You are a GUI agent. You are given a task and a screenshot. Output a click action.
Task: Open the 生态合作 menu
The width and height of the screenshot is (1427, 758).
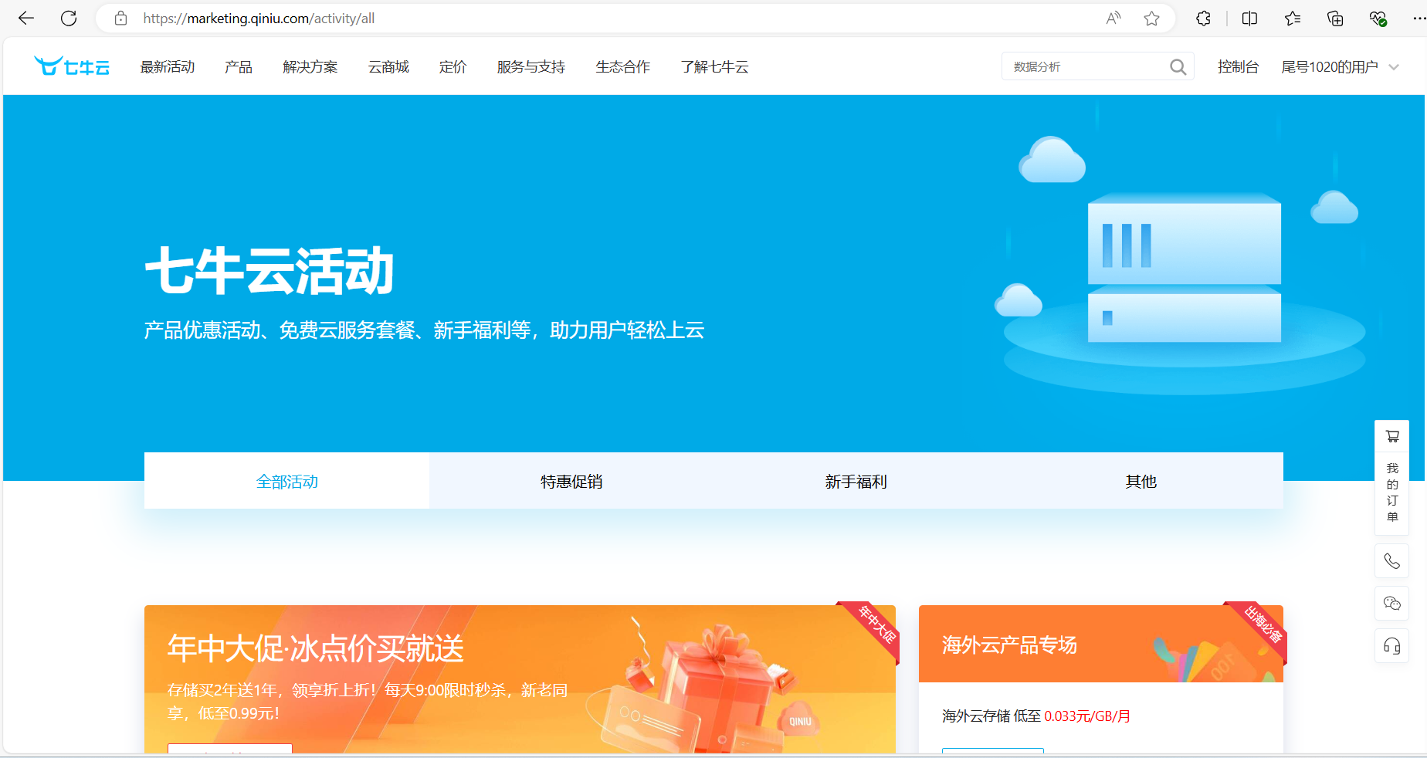623,67
